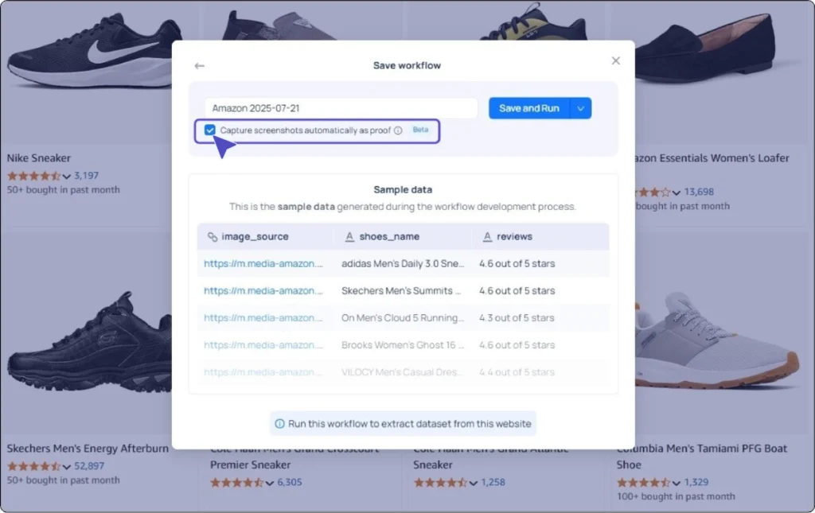815x513 pixels.
Task: Click '4.6 out of 5 stars' in the adidas row
Action: click(x=517, y=263)
